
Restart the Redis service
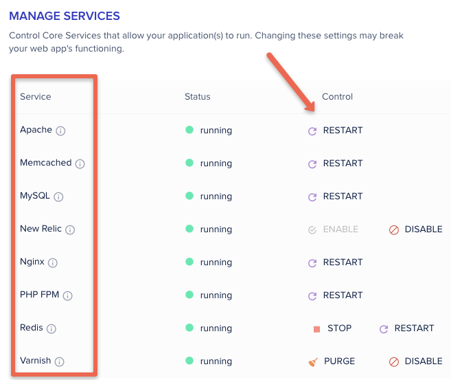click(x=406, y=328)
